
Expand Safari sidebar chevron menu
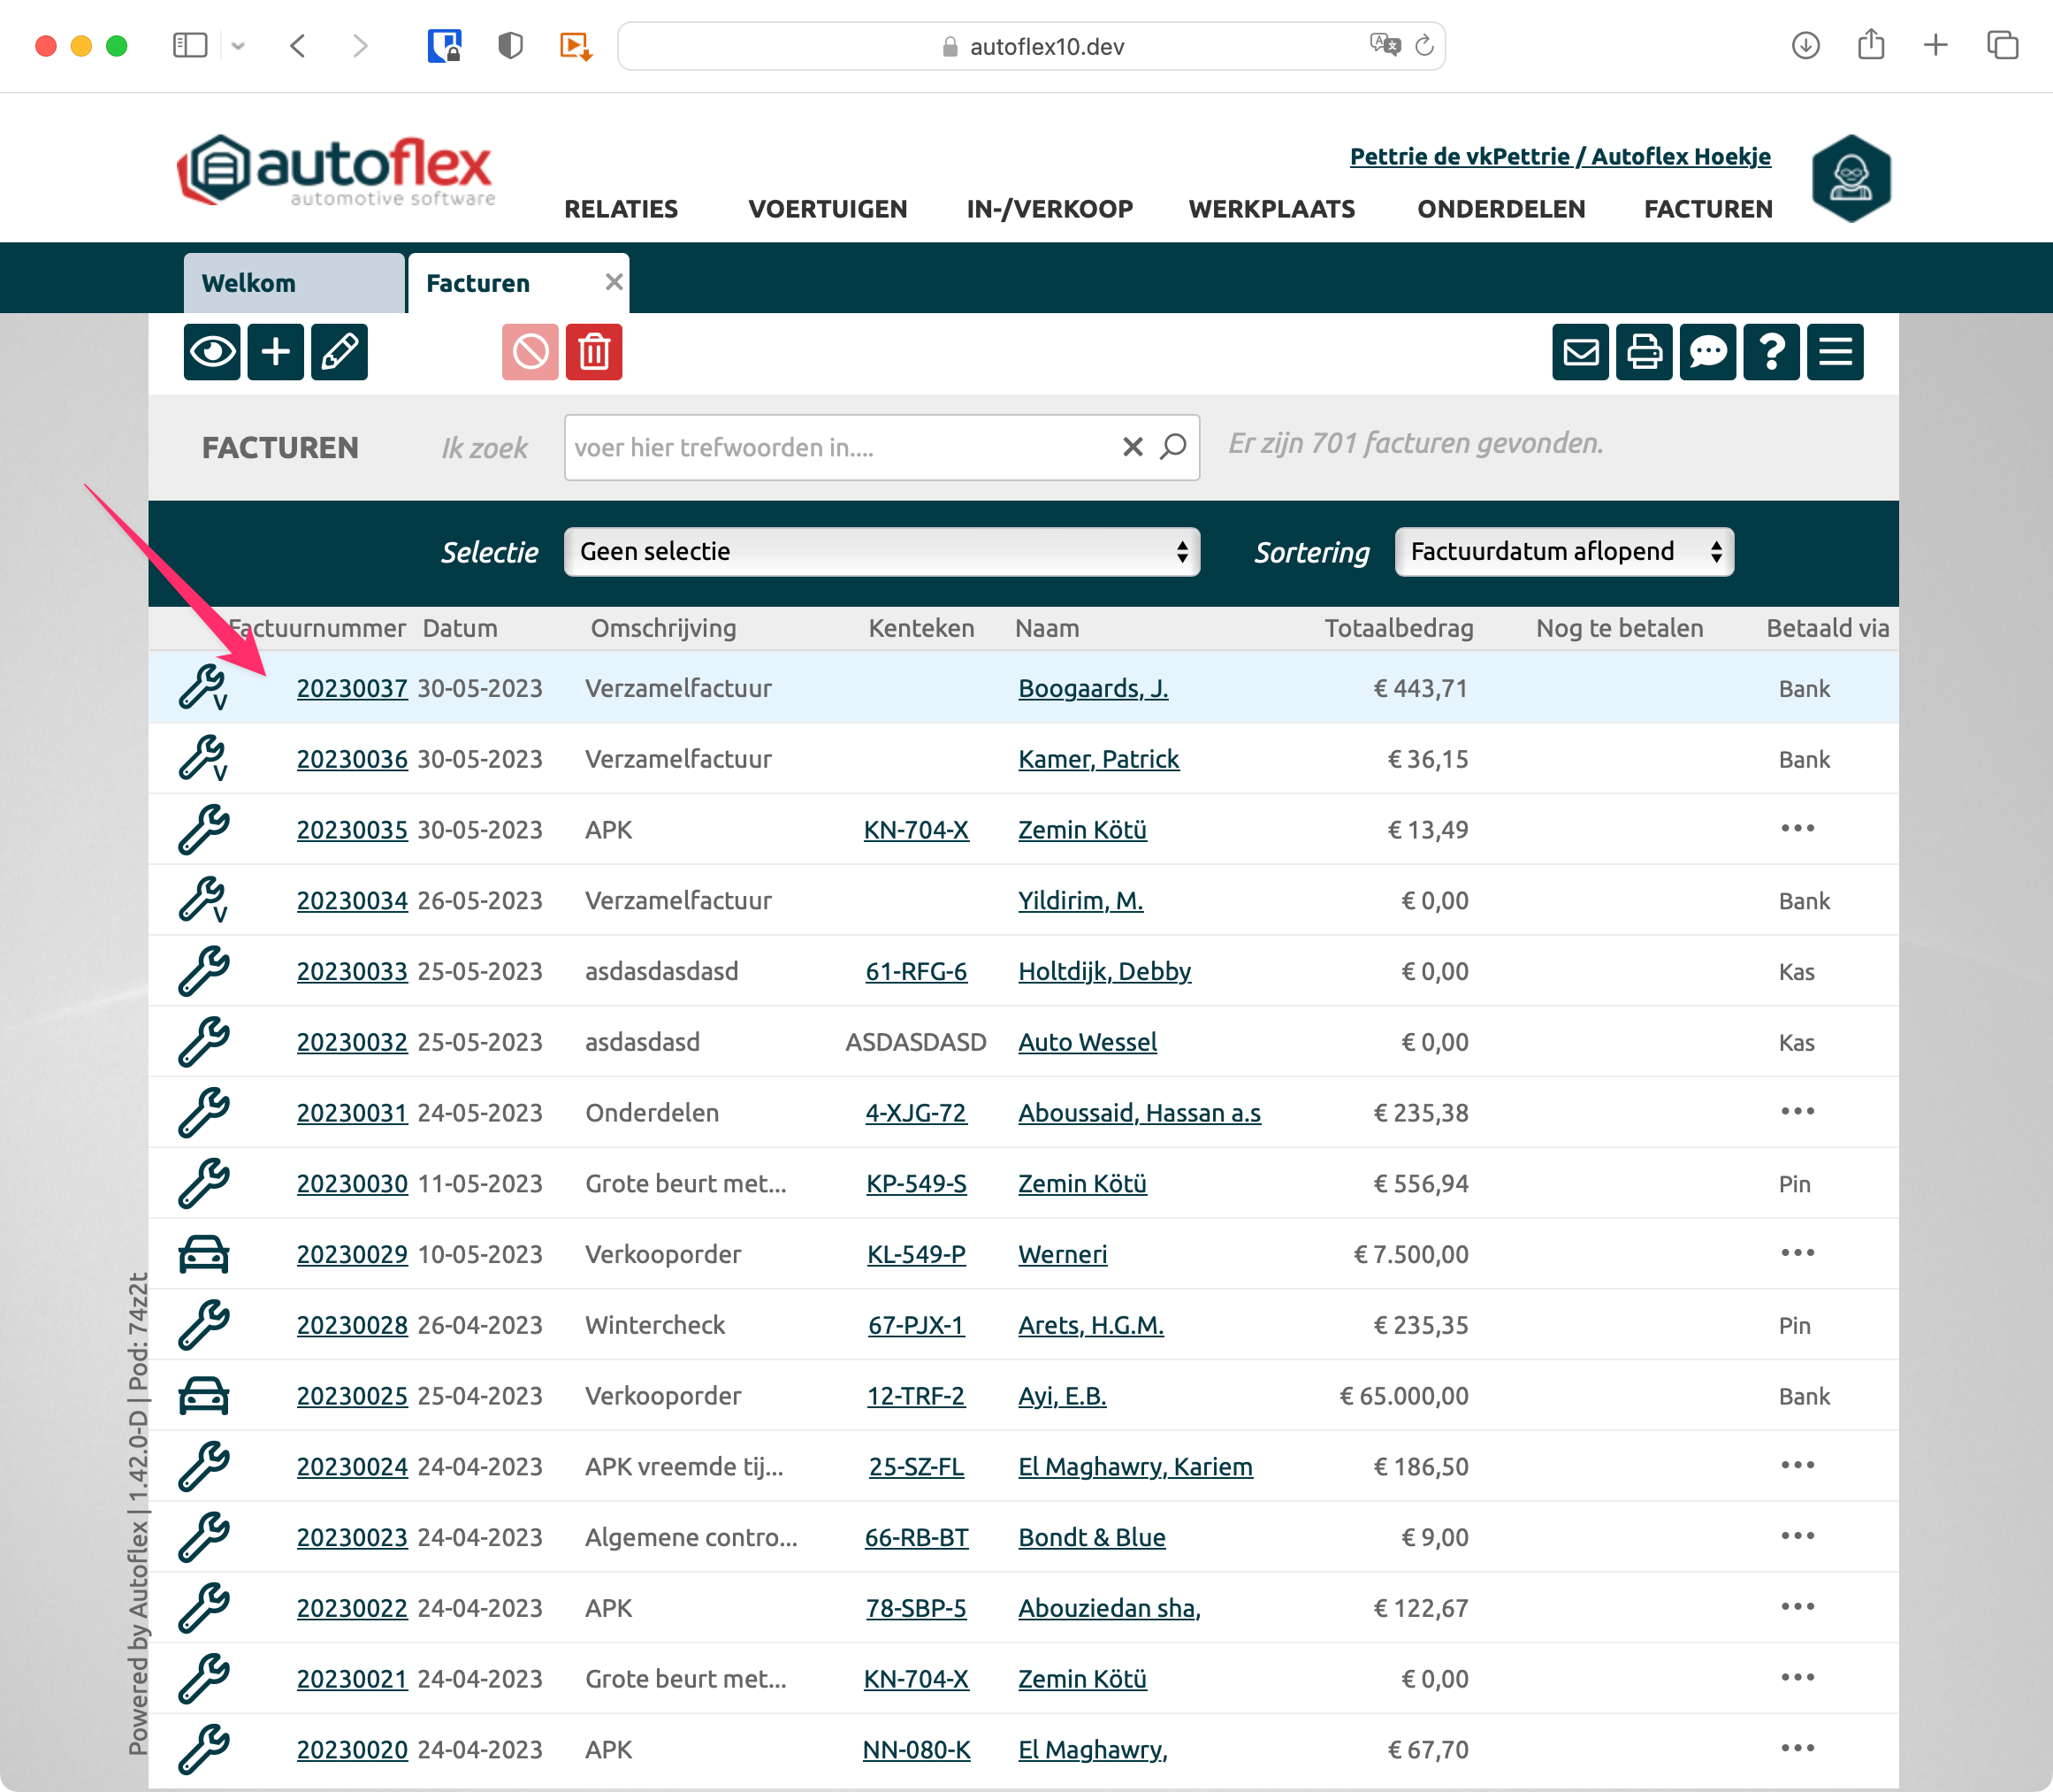pos(238,46)
